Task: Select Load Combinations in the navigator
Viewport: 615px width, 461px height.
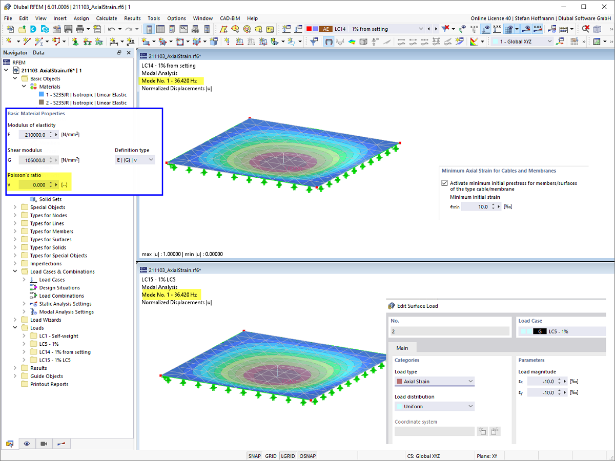Action: [61, 296]
